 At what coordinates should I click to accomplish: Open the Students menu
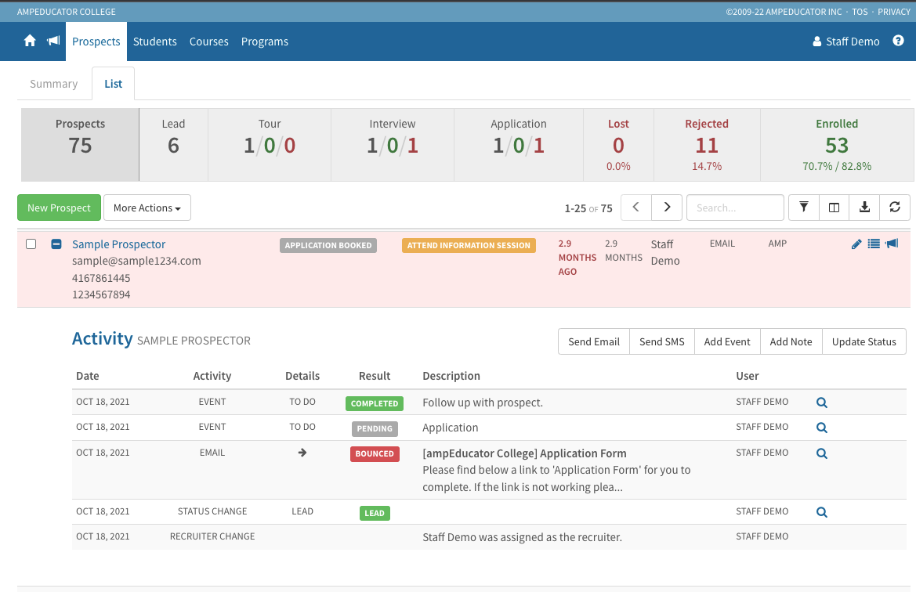click(x=154, y=42)
